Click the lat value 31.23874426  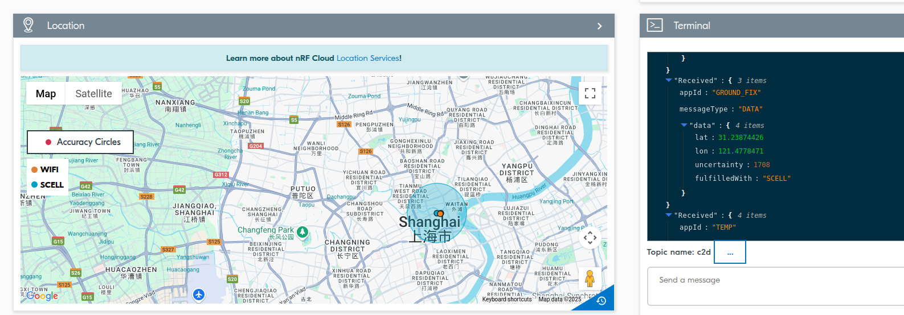741,138
